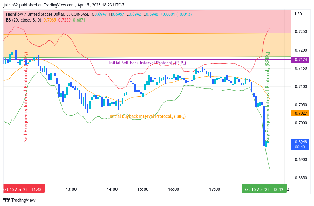Click the Initial Buyback Interval Protocol label

[147, 116]
